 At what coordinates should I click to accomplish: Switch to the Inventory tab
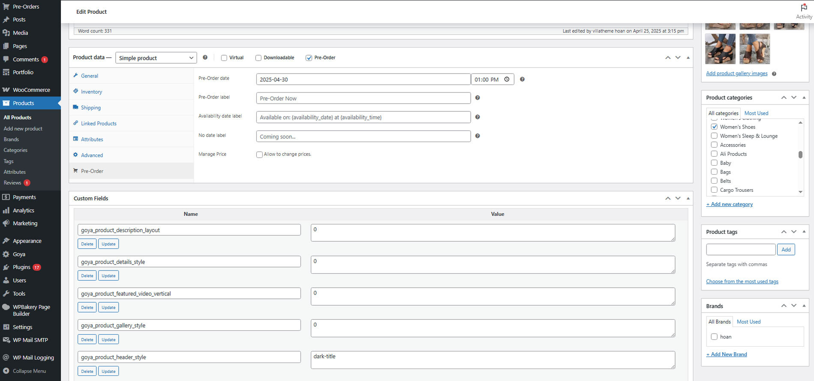point(91,92)
